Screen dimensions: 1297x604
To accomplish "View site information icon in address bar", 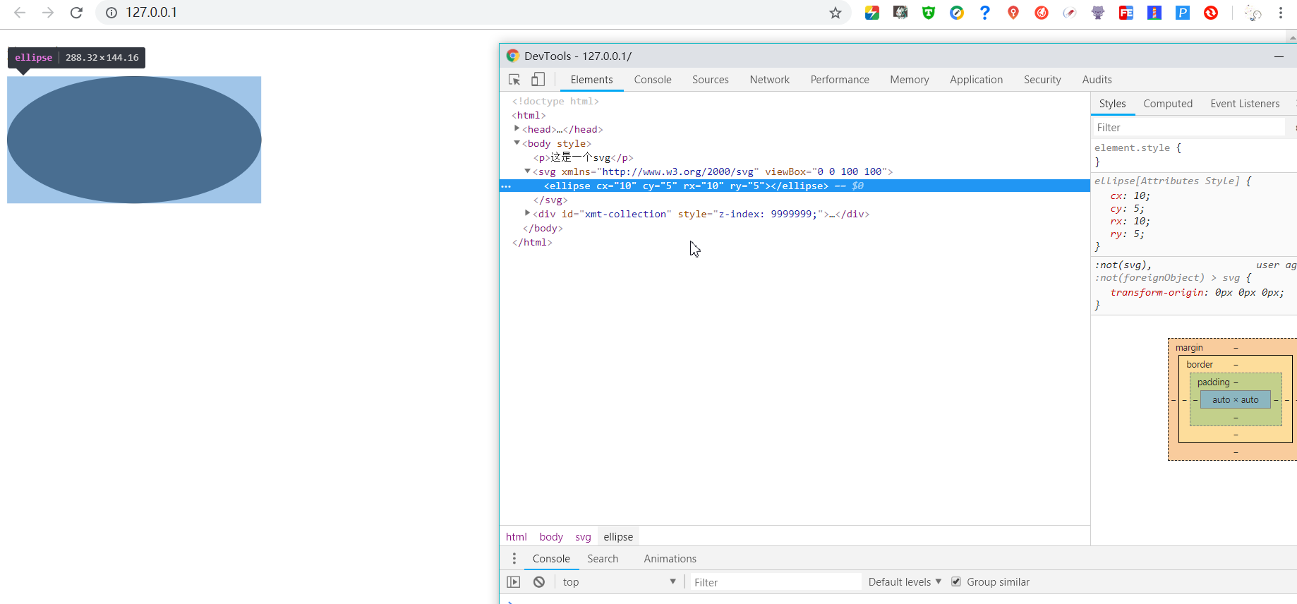I will [x=111, y=13].
